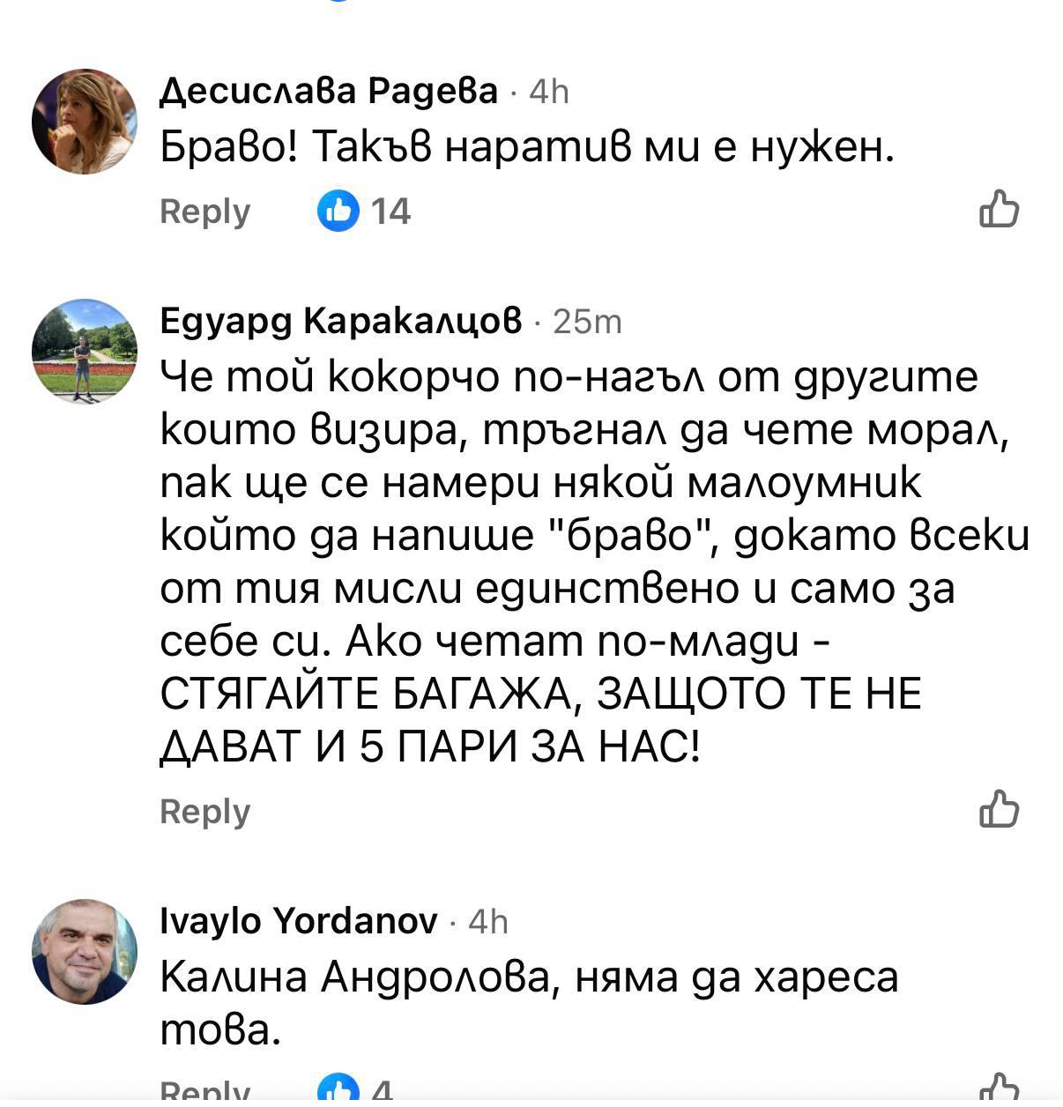
Task: Open blue like reactions on Ivaylo's comment
Action: [x=338, y=1092]
